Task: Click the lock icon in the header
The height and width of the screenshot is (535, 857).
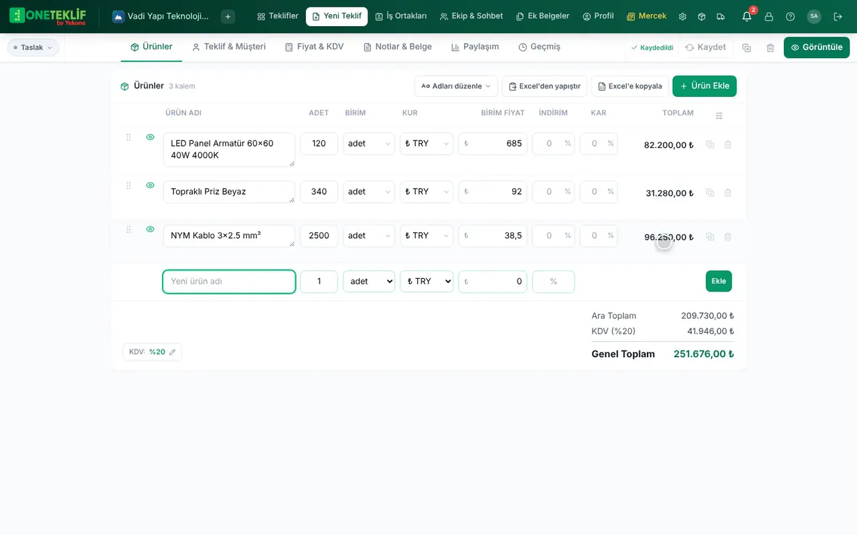Action: pos(769,17)
